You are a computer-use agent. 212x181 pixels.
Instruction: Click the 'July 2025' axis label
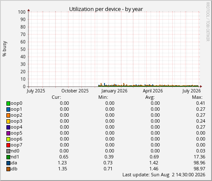[36, 91]
